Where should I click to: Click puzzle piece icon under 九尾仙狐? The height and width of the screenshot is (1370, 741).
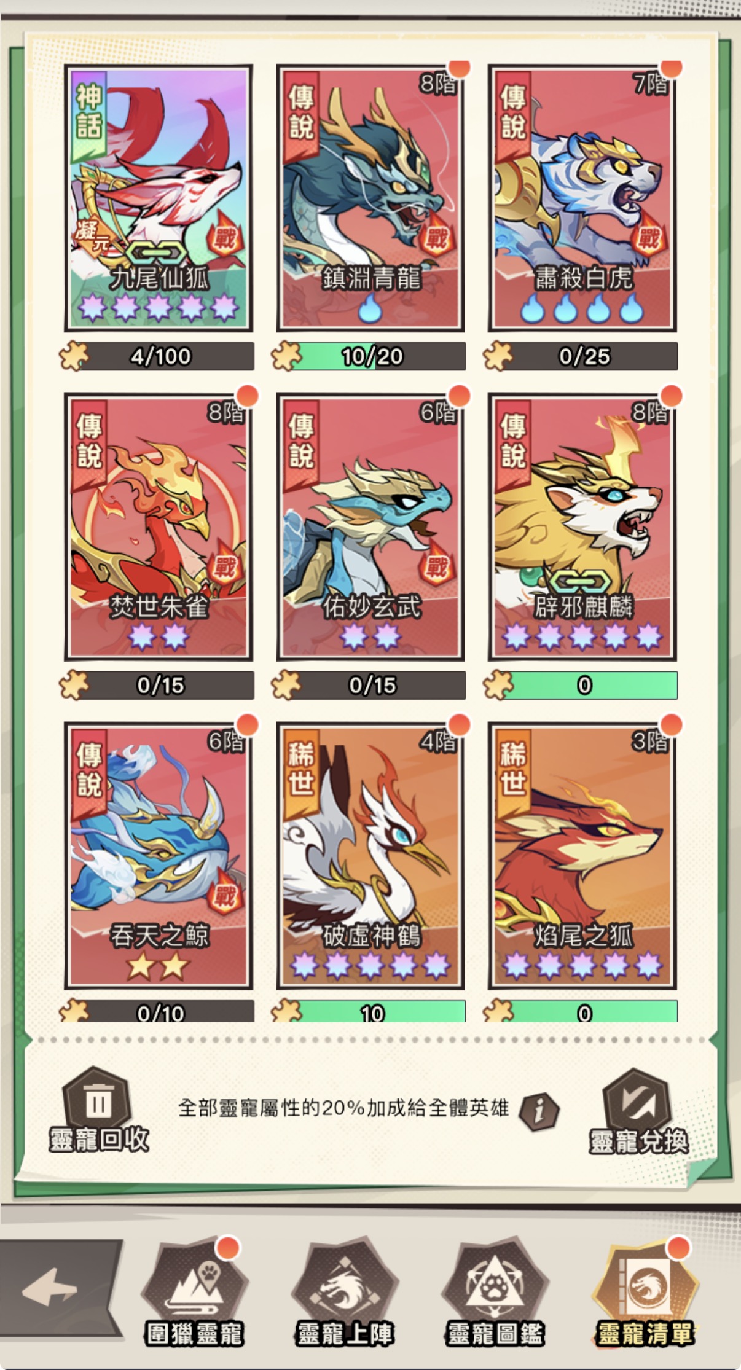pyautogui.click(x=74, y=356)
